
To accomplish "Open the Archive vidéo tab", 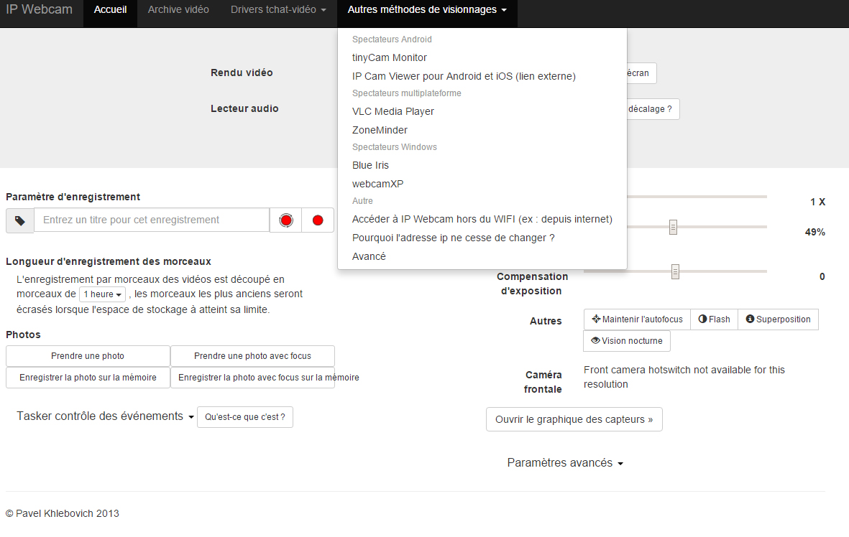I will click(x=178, y=10).
